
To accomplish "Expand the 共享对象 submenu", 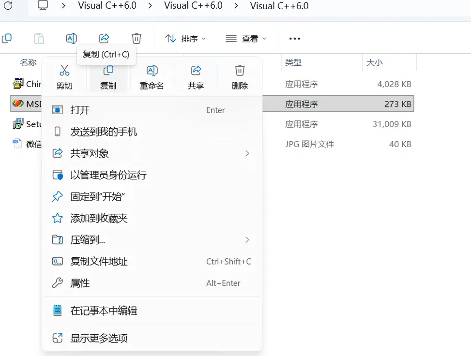I will [247, 153].
